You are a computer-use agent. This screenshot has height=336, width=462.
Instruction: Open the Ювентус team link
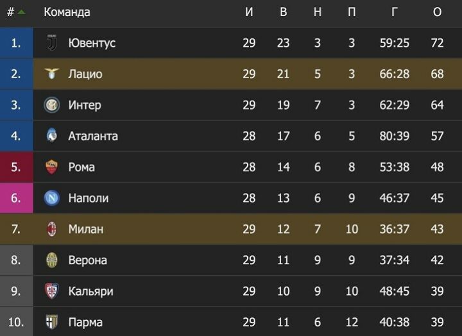(x=92, y=43)
